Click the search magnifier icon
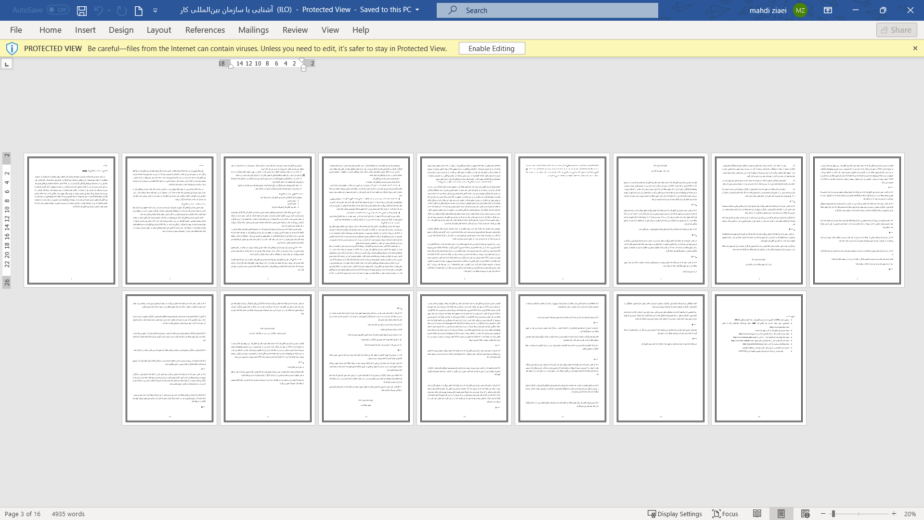 [453, 10]
